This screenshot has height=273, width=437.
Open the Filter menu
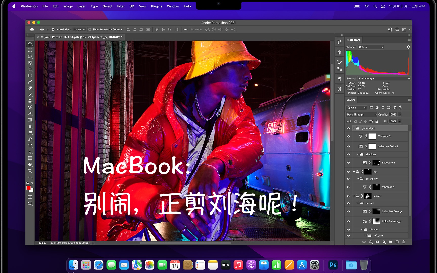click(121, 6)
